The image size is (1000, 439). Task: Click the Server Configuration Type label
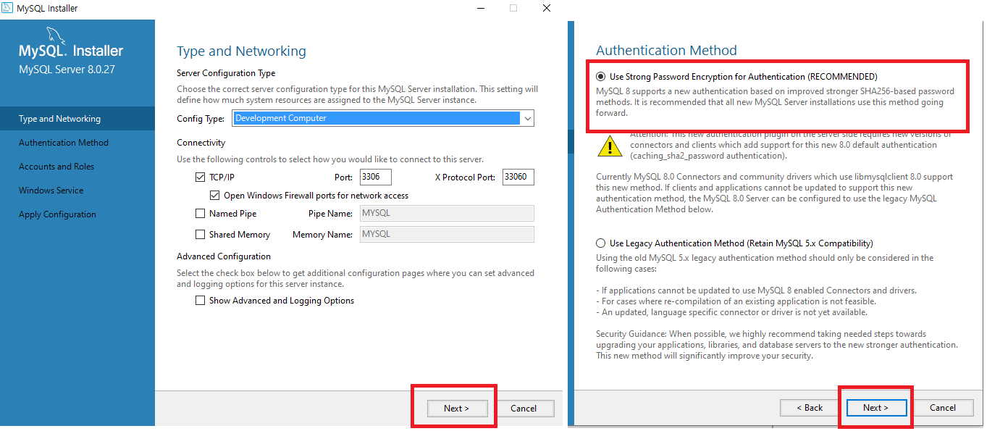[226, 73]
